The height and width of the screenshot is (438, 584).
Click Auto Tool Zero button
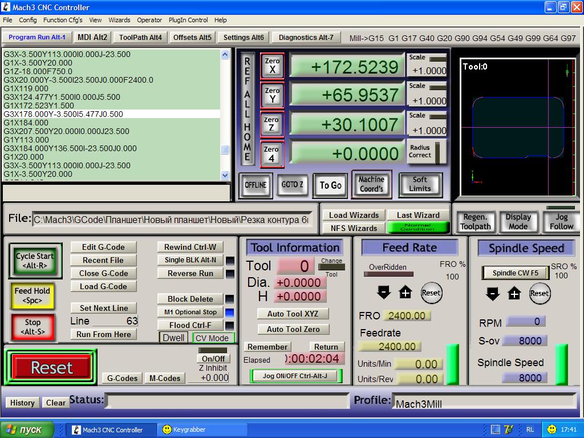click(x=293, y=329)
